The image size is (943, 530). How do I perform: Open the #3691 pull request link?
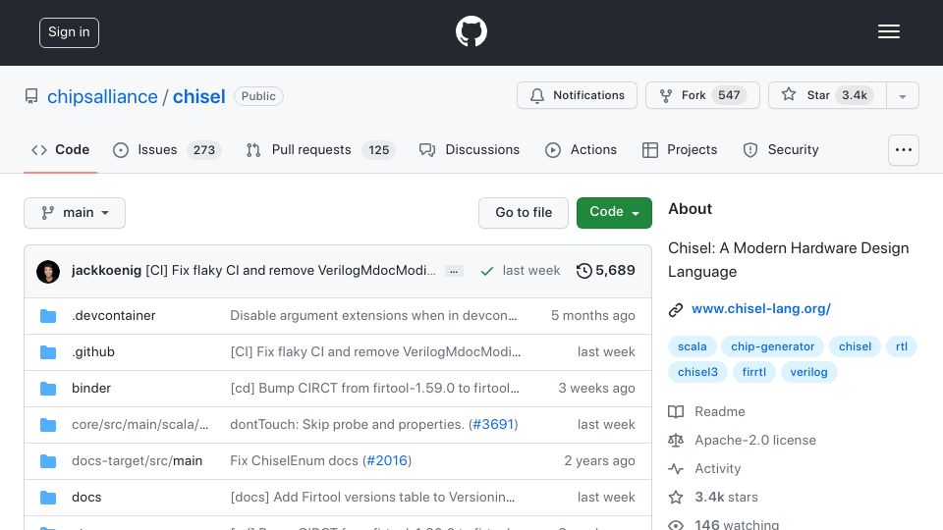(493, 424)
